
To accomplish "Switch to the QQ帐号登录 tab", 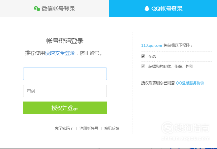I will [163, 8].
